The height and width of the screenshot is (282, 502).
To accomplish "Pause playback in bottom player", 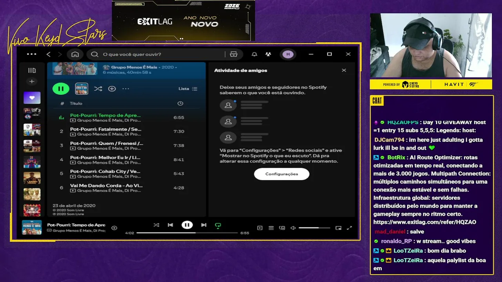I will 187,225.
